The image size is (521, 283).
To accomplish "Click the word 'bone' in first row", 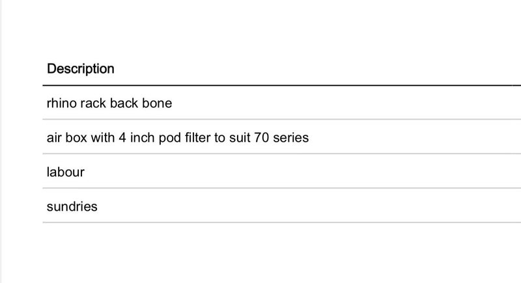I will (x=157, y=103).
